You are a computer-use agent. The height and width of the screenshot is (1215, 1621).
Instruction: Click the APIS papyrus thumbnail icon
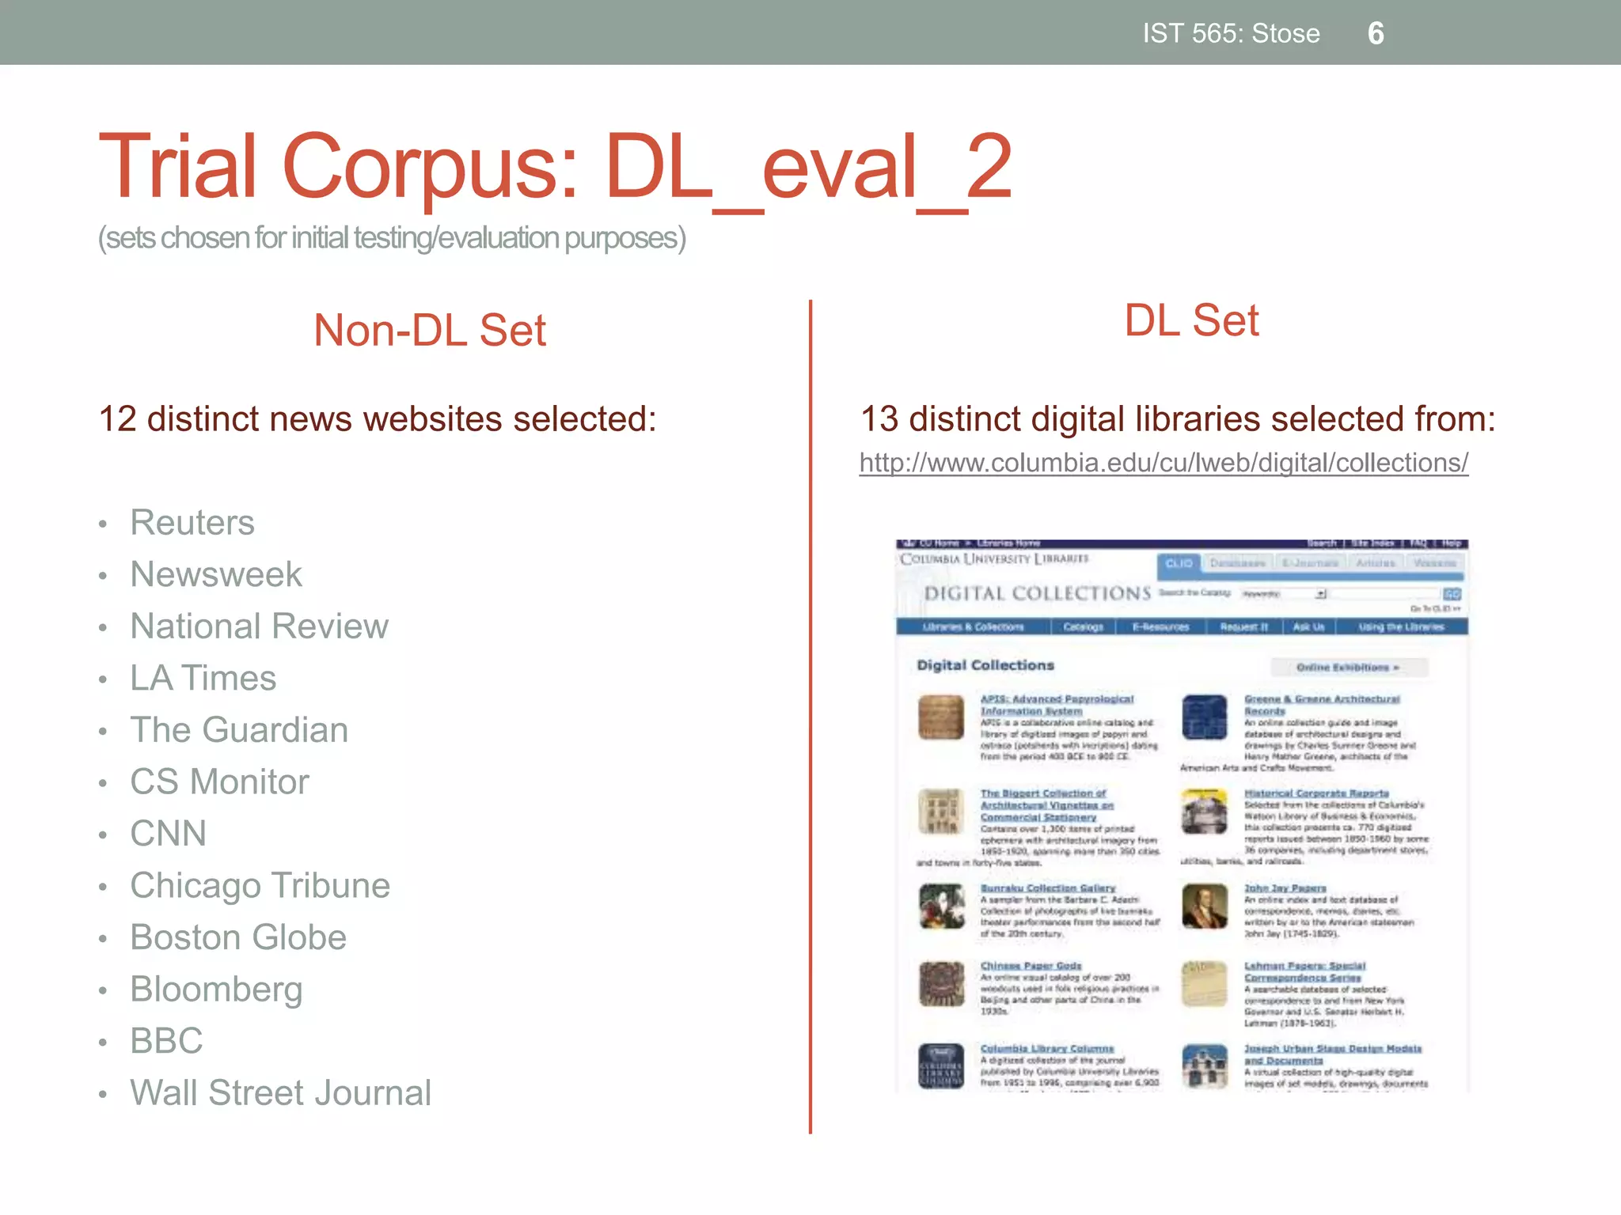pyautogui.click(x=941, y=717)
